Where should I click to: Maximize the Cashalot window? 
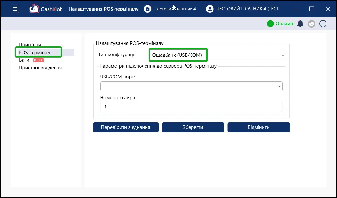click(312, 9)
